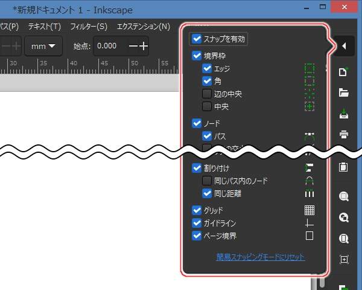Click the Open file folder icon
Screen dimensions: 362x290
(x=343, y=92)
